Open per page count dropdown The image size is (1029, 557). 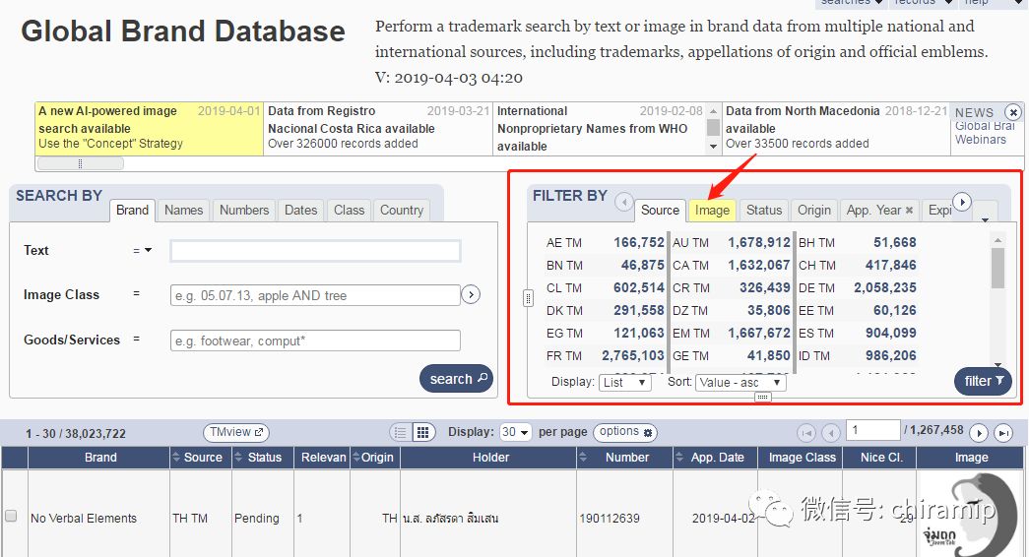(515, 432)
